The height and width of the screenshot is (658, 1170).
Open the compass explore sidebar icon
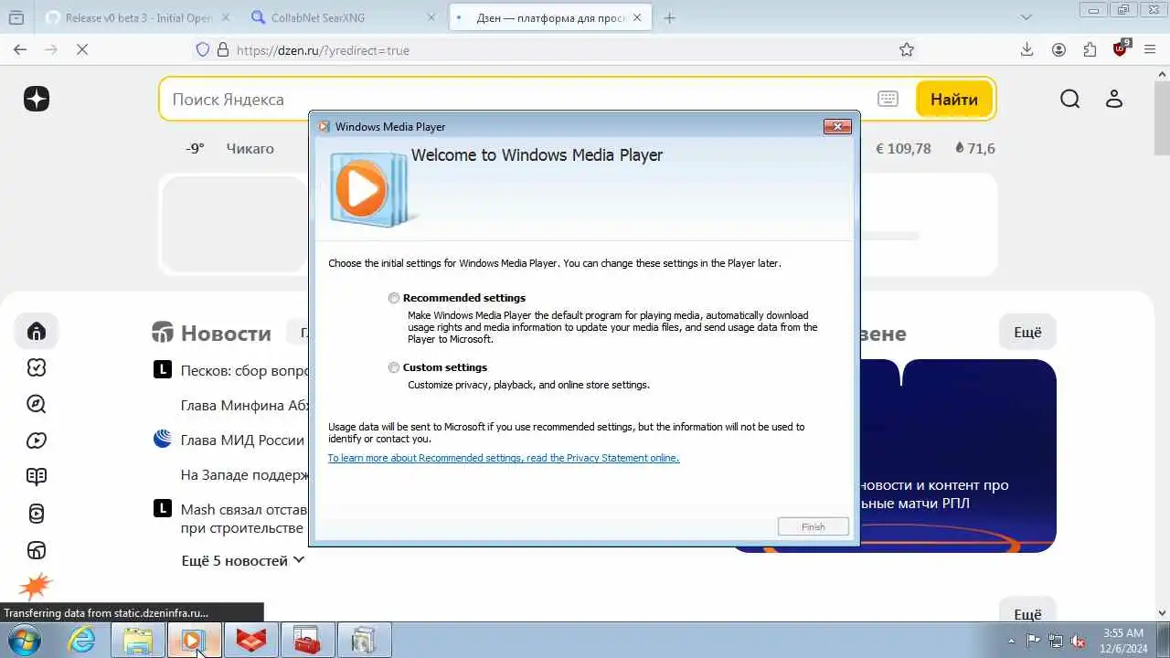click(x=37, y=404)
